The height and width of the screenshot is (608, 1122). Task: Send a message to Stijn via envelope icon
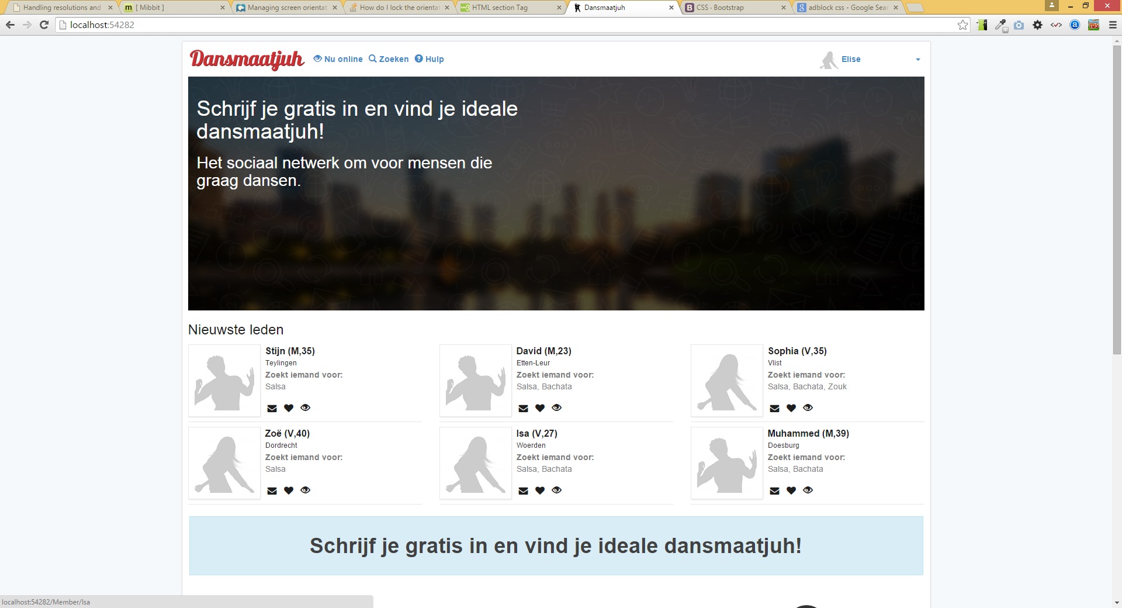272,408
